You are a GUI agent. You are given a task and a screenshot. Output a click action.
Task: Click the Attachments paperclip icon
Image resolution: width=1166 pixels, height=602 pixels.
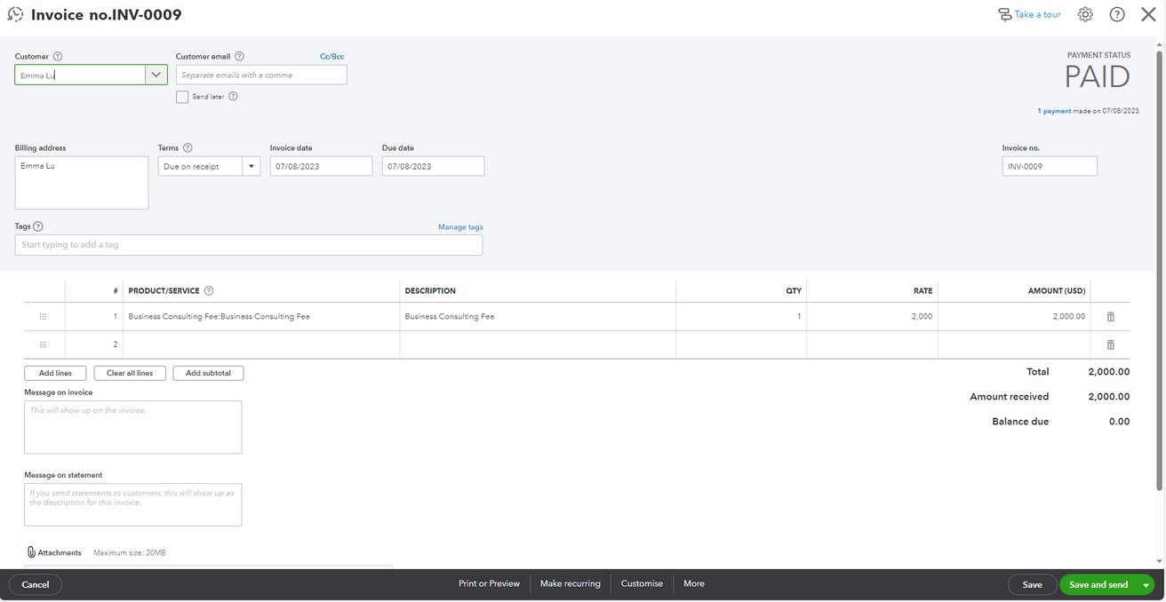pyautogui.click(x=31, y=552)
